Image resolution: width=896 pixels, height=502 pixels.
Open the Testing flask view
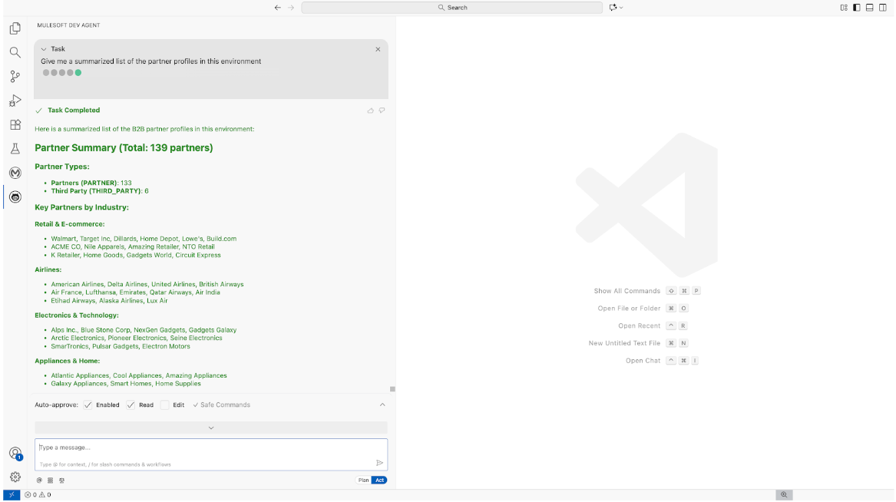point(15,148)
